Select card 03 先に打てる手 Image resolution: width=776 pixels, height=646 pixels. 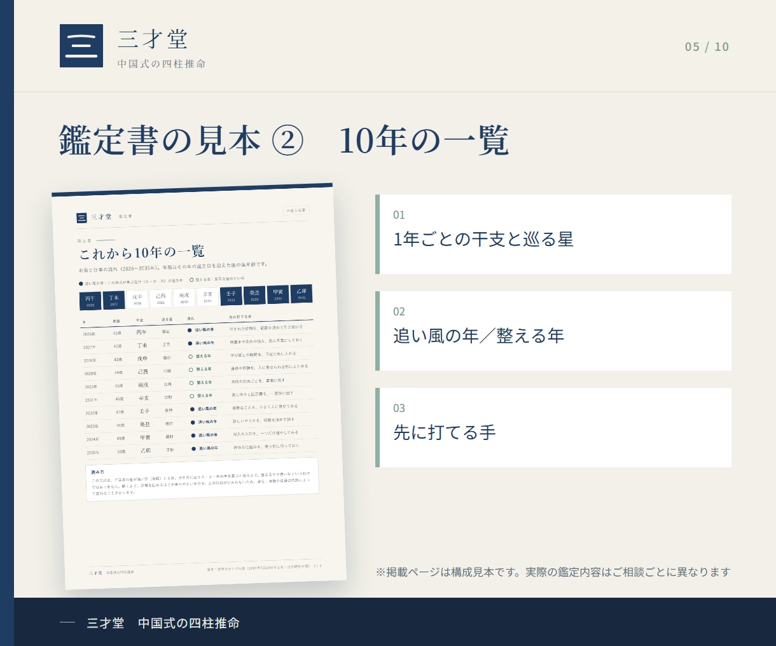click(553, 427)
